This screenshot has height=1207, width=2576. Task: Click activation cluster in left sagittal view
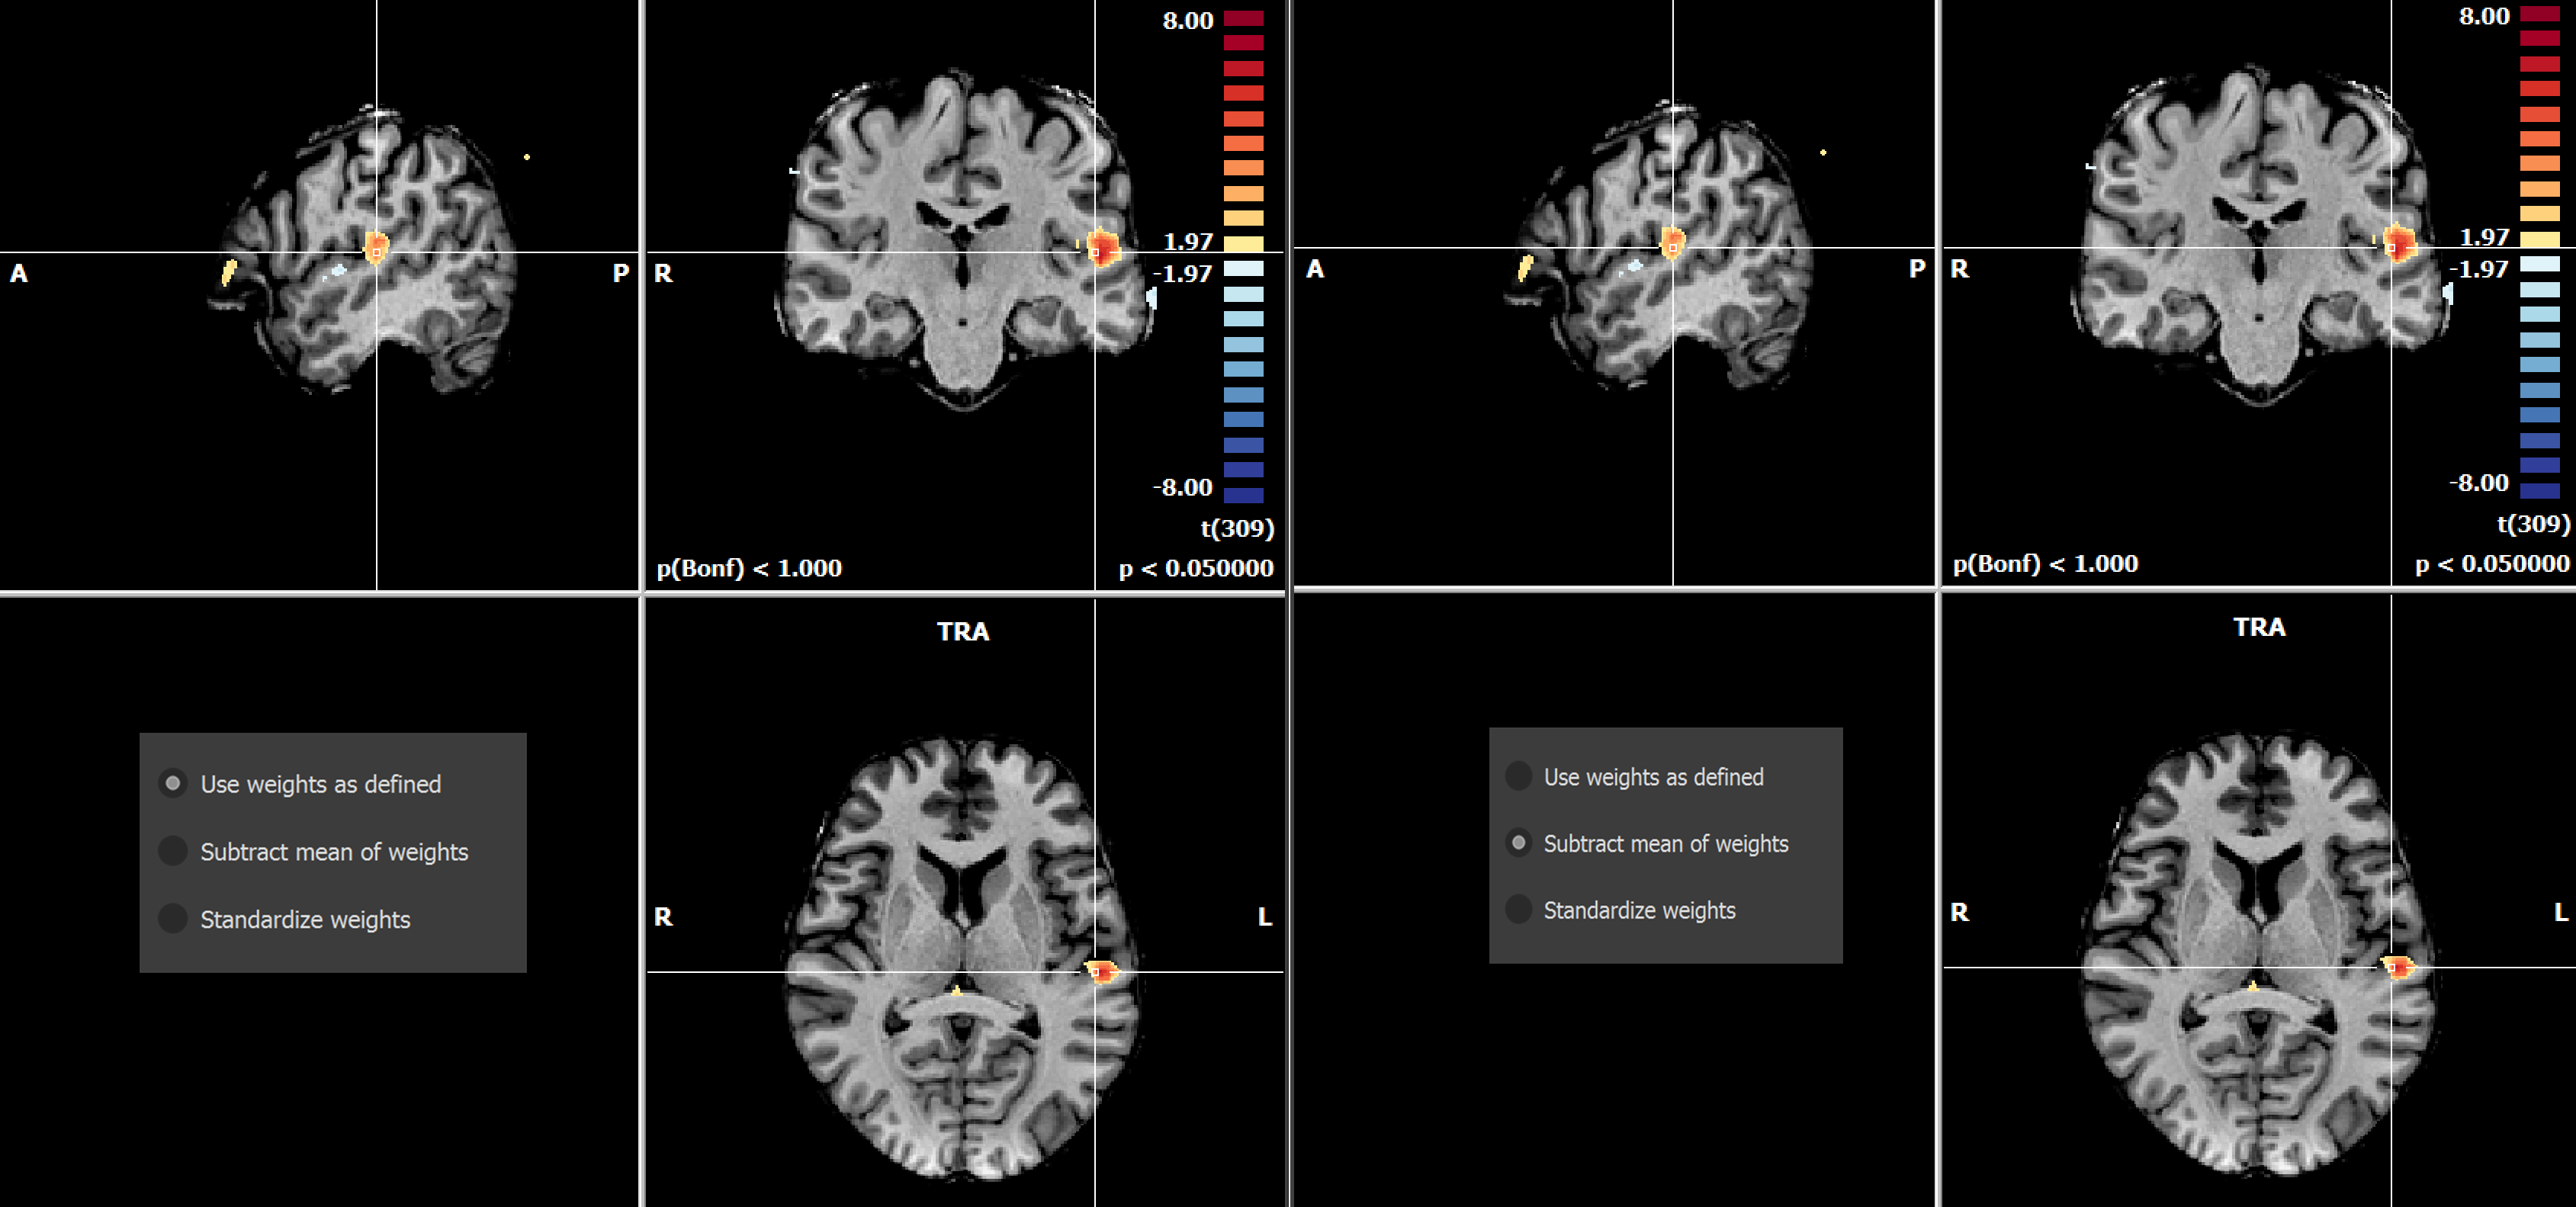[x=376, y=246]
